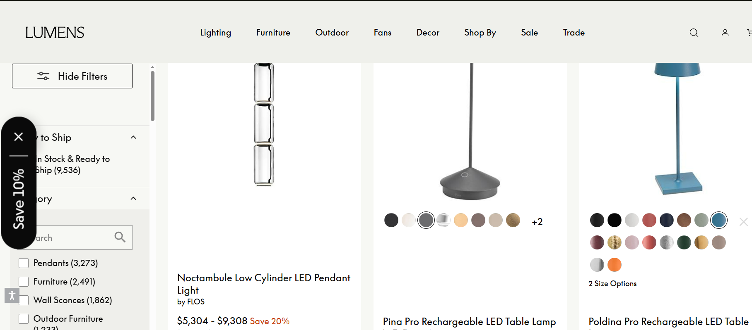The width and height of the screenshot is (752, 330).
Task: Click the LUMENS logo
Action: coord(55,33)
